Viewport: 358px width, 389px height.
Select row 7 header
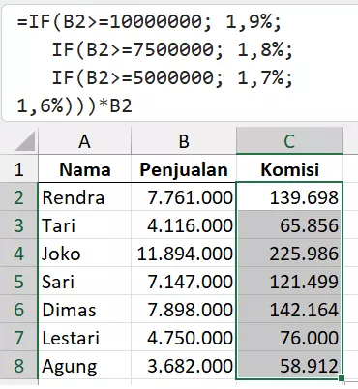coord(18,337)
